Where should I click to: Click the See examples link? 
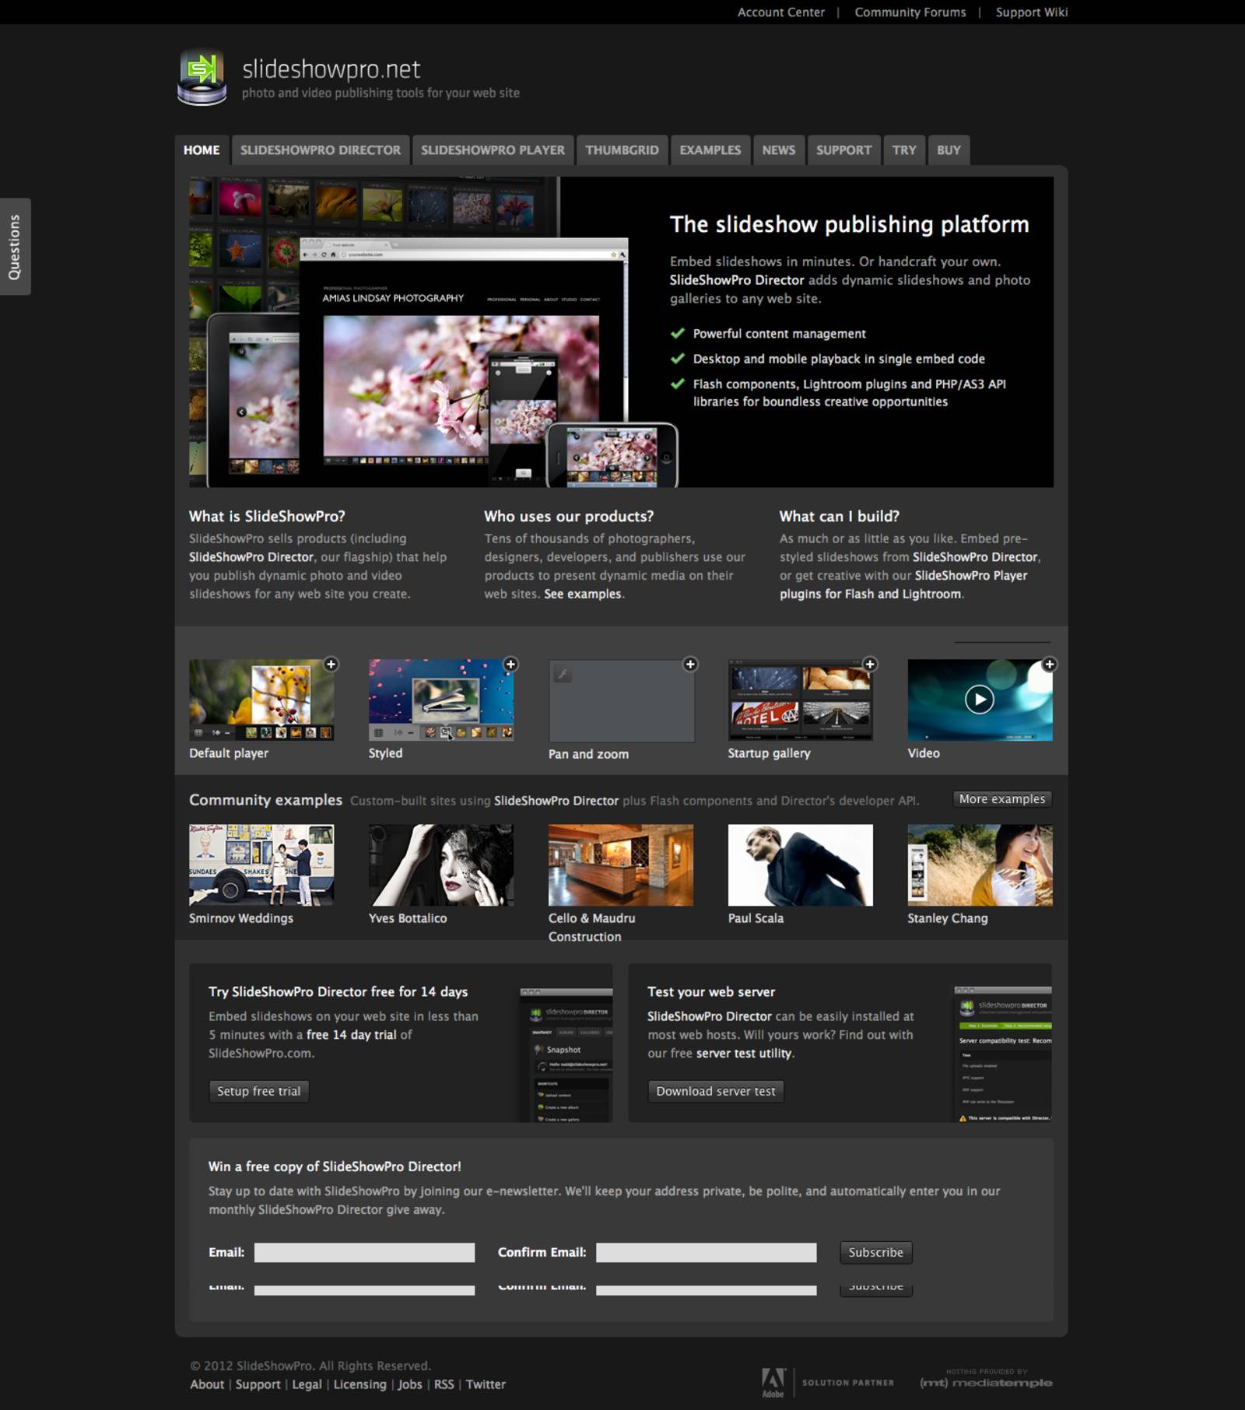coord(583,594)
